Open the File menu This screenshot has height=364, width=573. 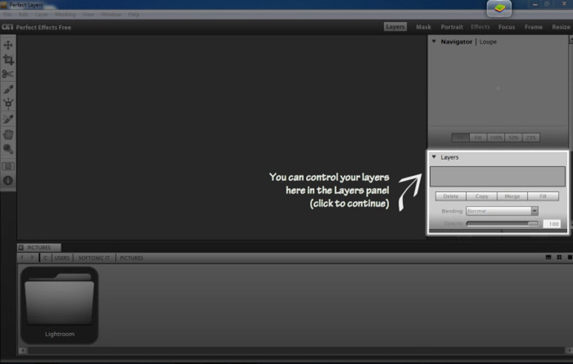pos(8,14)
